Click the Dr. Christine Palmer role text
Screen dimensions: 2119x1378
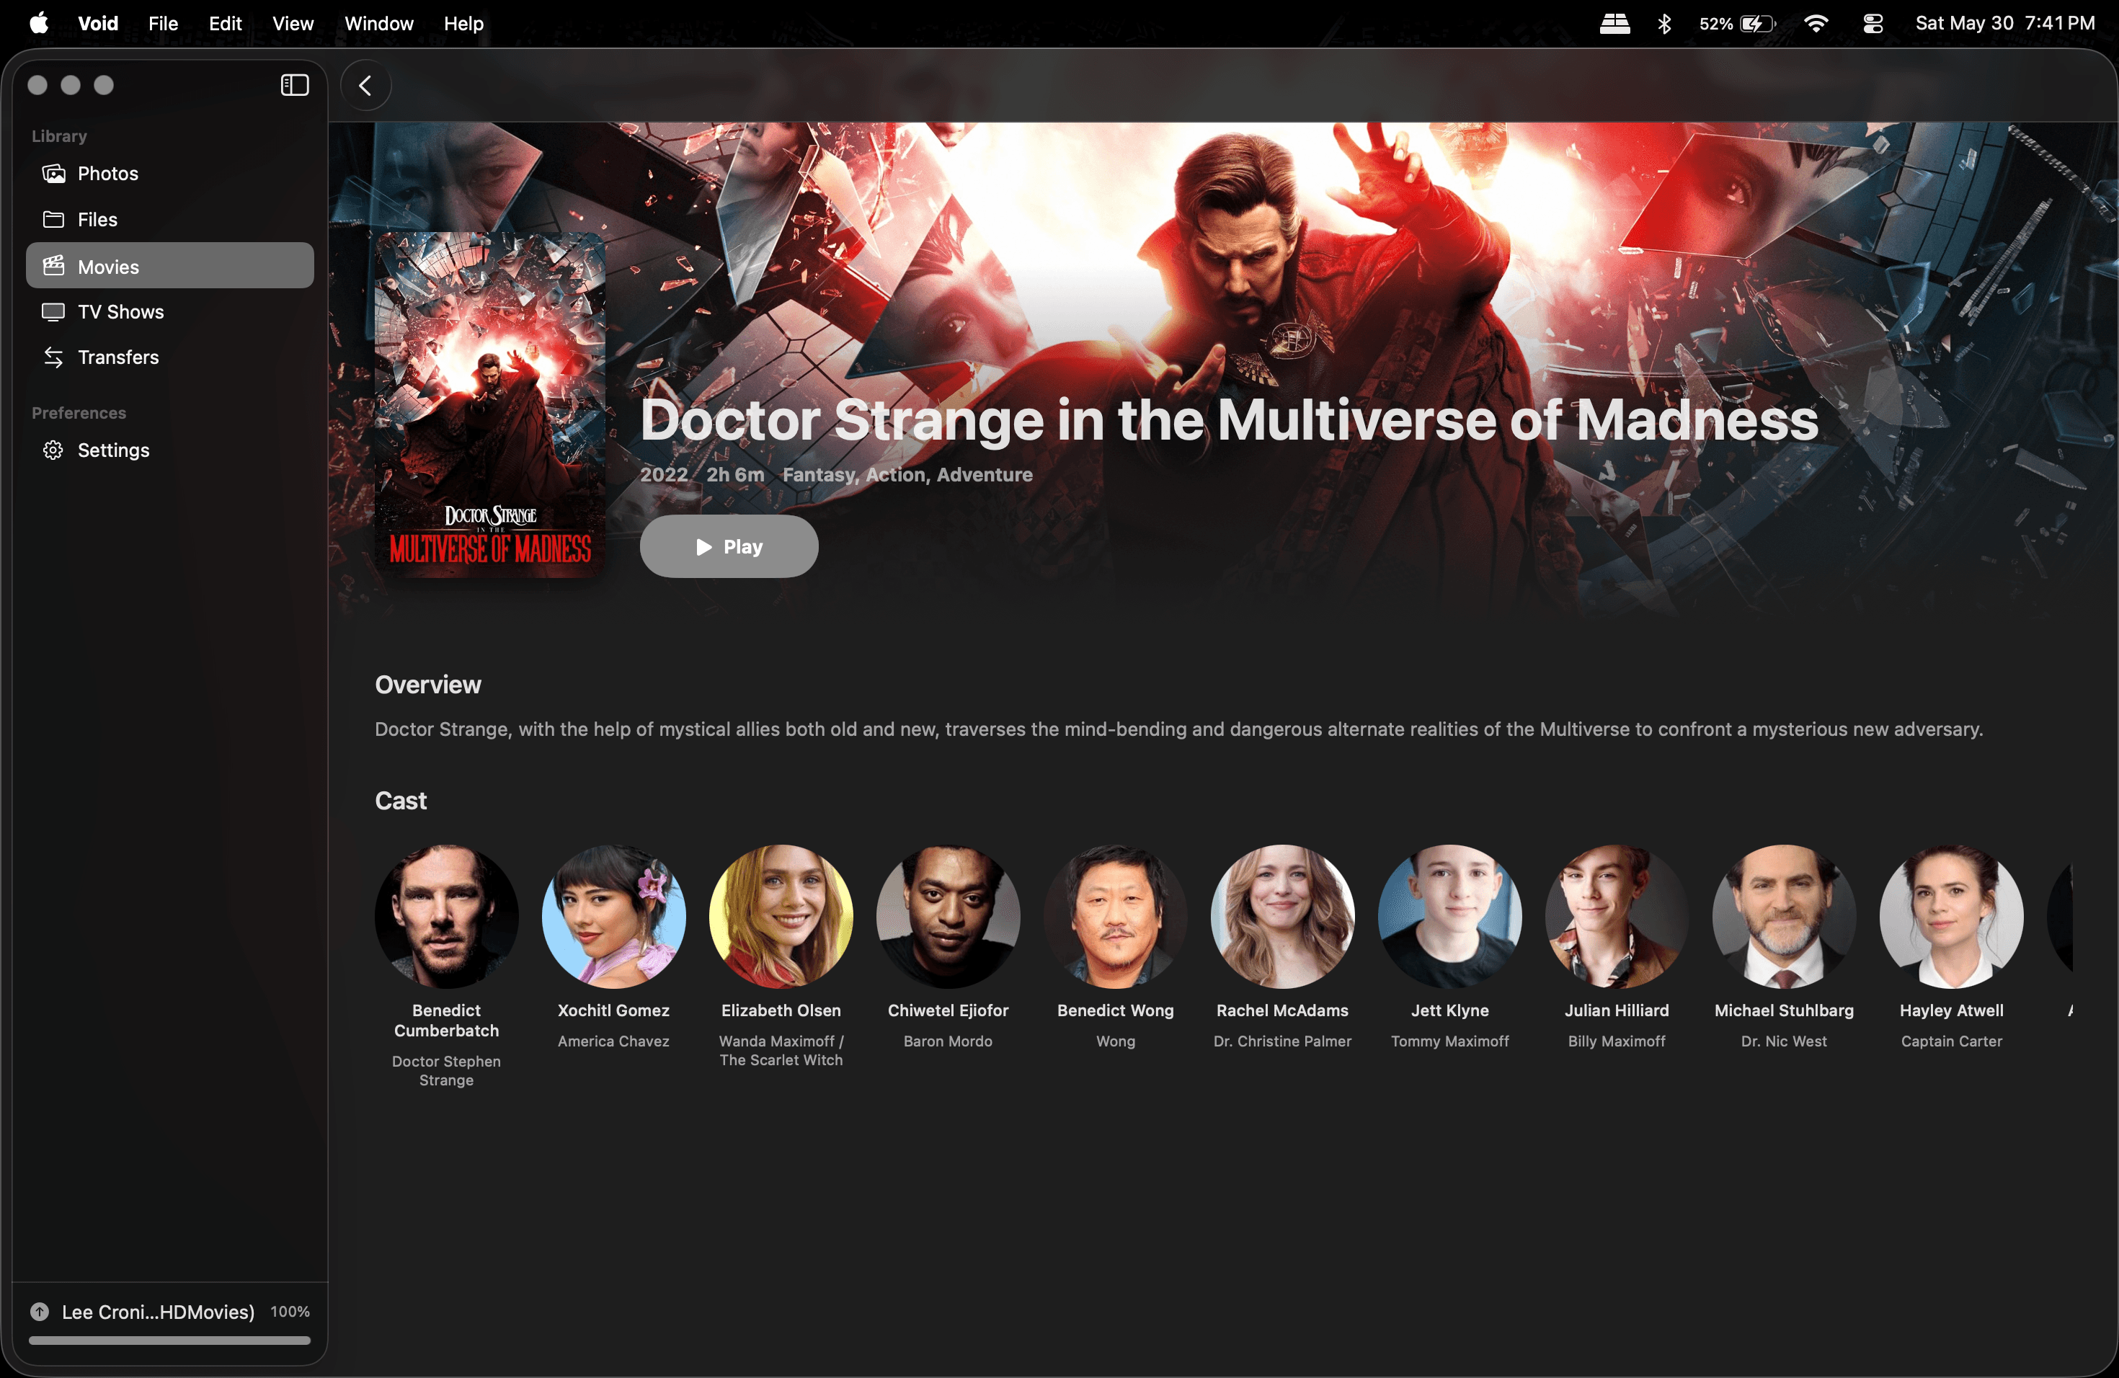tap(1283, 1041)
